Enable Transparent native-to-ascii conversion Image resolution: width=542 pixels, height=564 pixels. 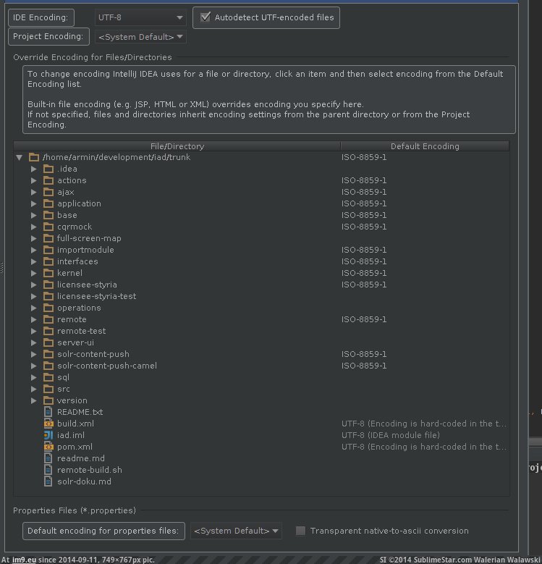pyautogui.click(x=300, y=531)
